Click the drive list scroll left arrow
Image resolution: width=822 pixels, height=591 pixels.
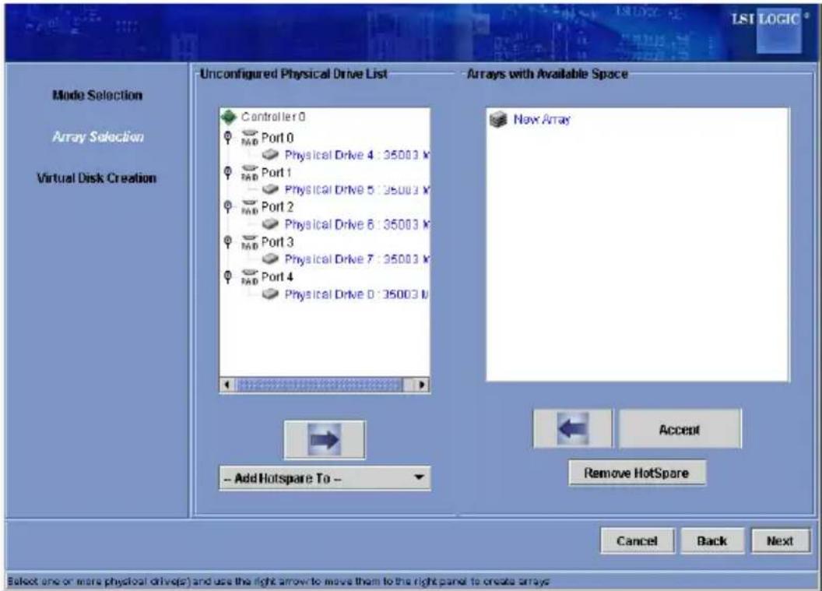pos(227,385)
